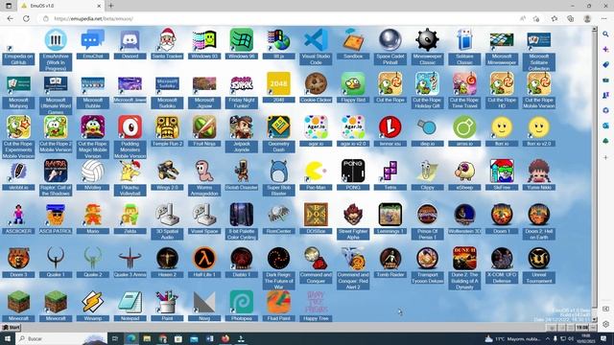614x345 pixels.
Task: Open DOSBox icon
Action: point(316,215)
